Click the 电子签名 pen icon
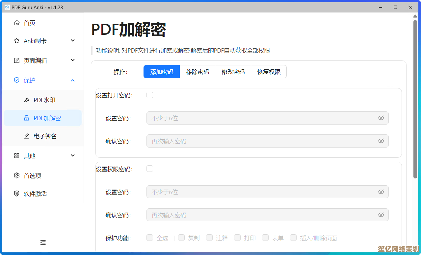Image resolution: width=421 pixels, height=255 pixels. click(x=26, y=136)
